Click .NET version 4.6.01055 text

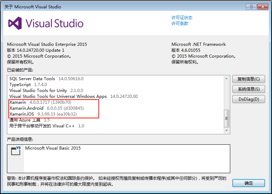[x=186, y=50]
